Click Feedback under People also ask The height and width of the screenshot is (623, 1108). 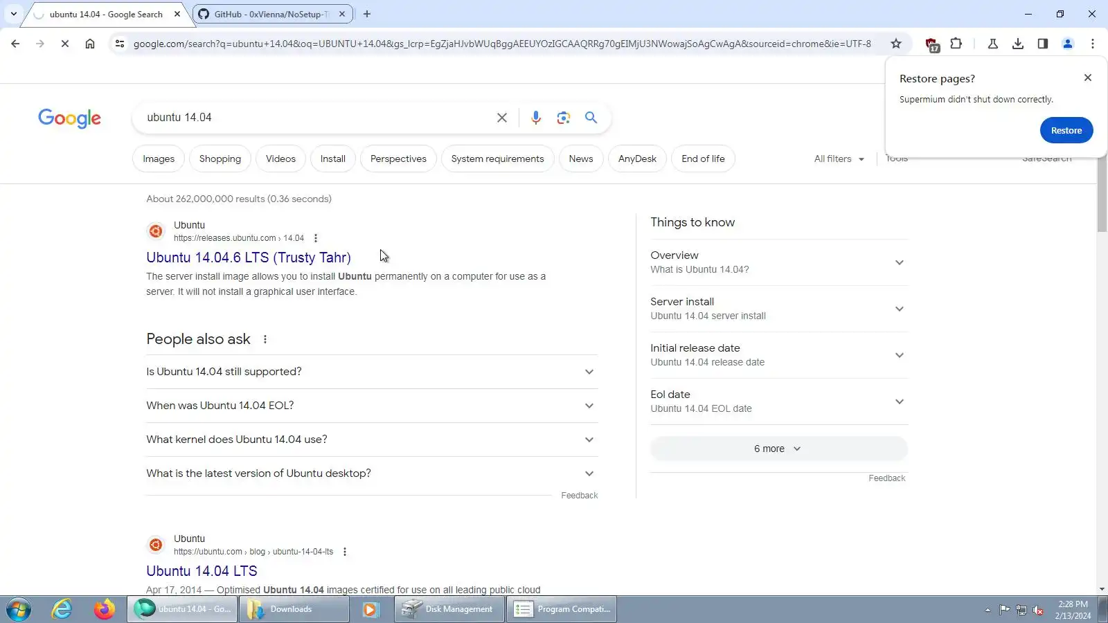(580, 496)
